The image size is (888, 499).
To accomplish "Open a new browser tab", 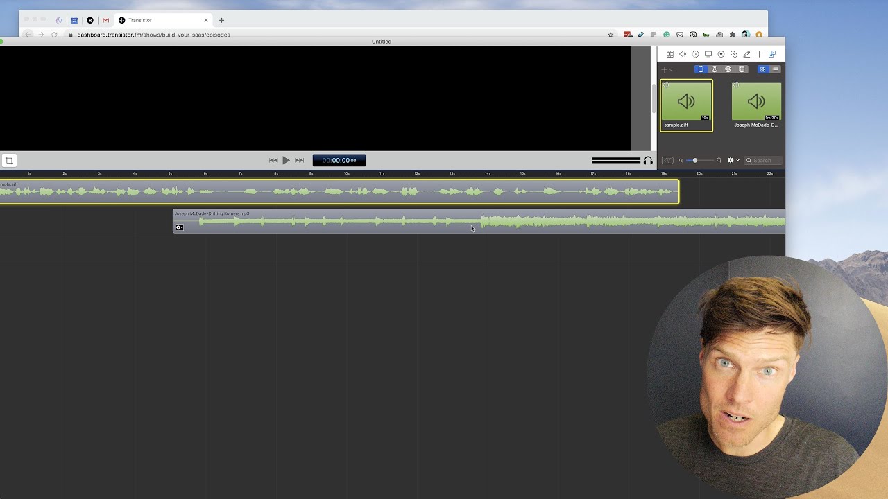I will point(221,20).
